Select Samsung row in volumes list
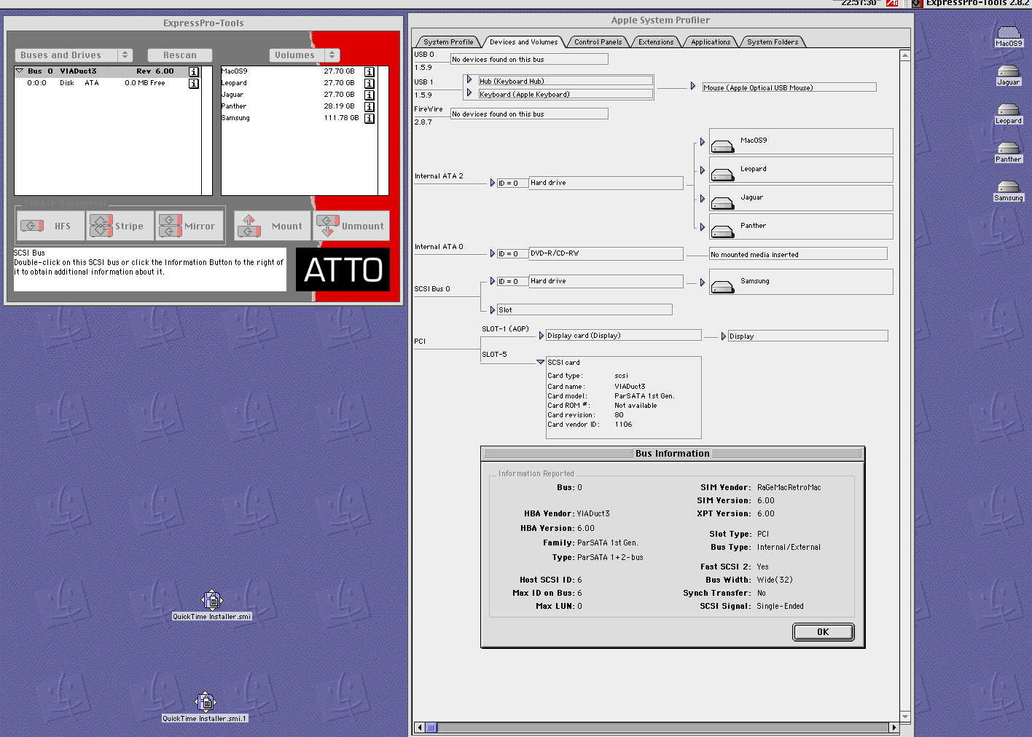The width and height of the screenshot is (1032, 737). coord(299,118)
